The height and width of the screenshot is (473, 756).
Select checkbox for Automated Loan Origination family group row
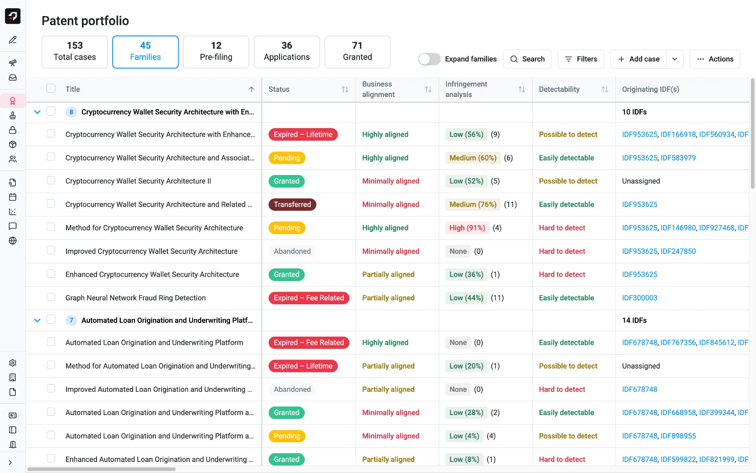tap(51, 319)
